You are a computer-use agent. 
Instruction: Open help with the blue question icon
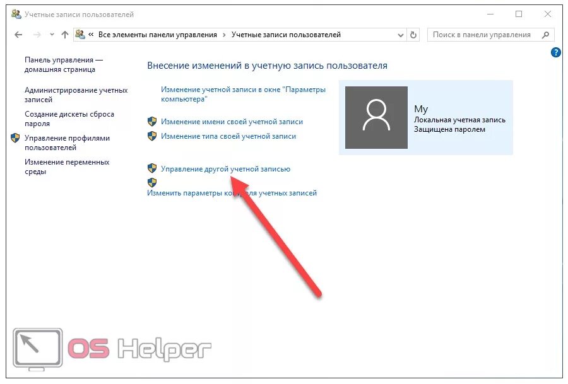coord(555,52)
